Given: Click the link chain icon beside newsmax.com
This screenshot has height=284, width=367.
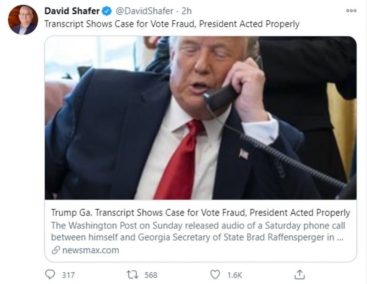Looking at the screenshot, I should (56, 250).
